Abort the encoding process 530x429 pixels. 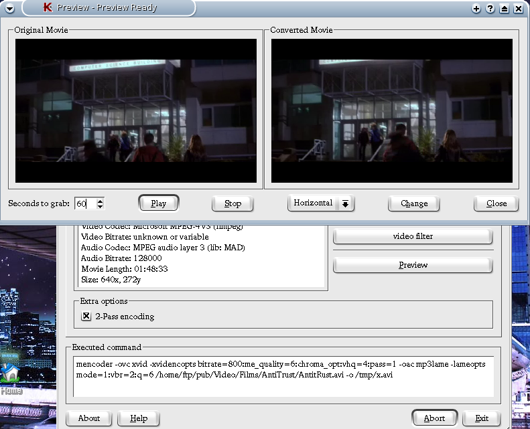coord(434,418)
